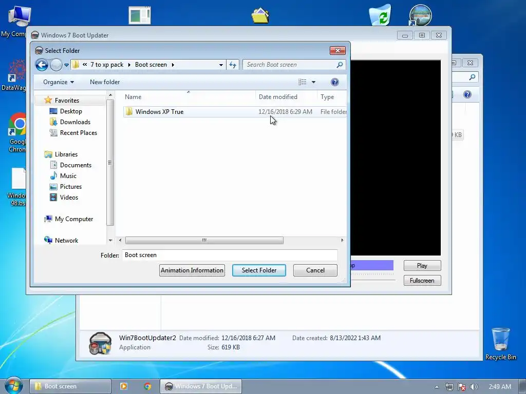
Task: Go back using the dialog's Back arrow
Action: tap(42, 65)
